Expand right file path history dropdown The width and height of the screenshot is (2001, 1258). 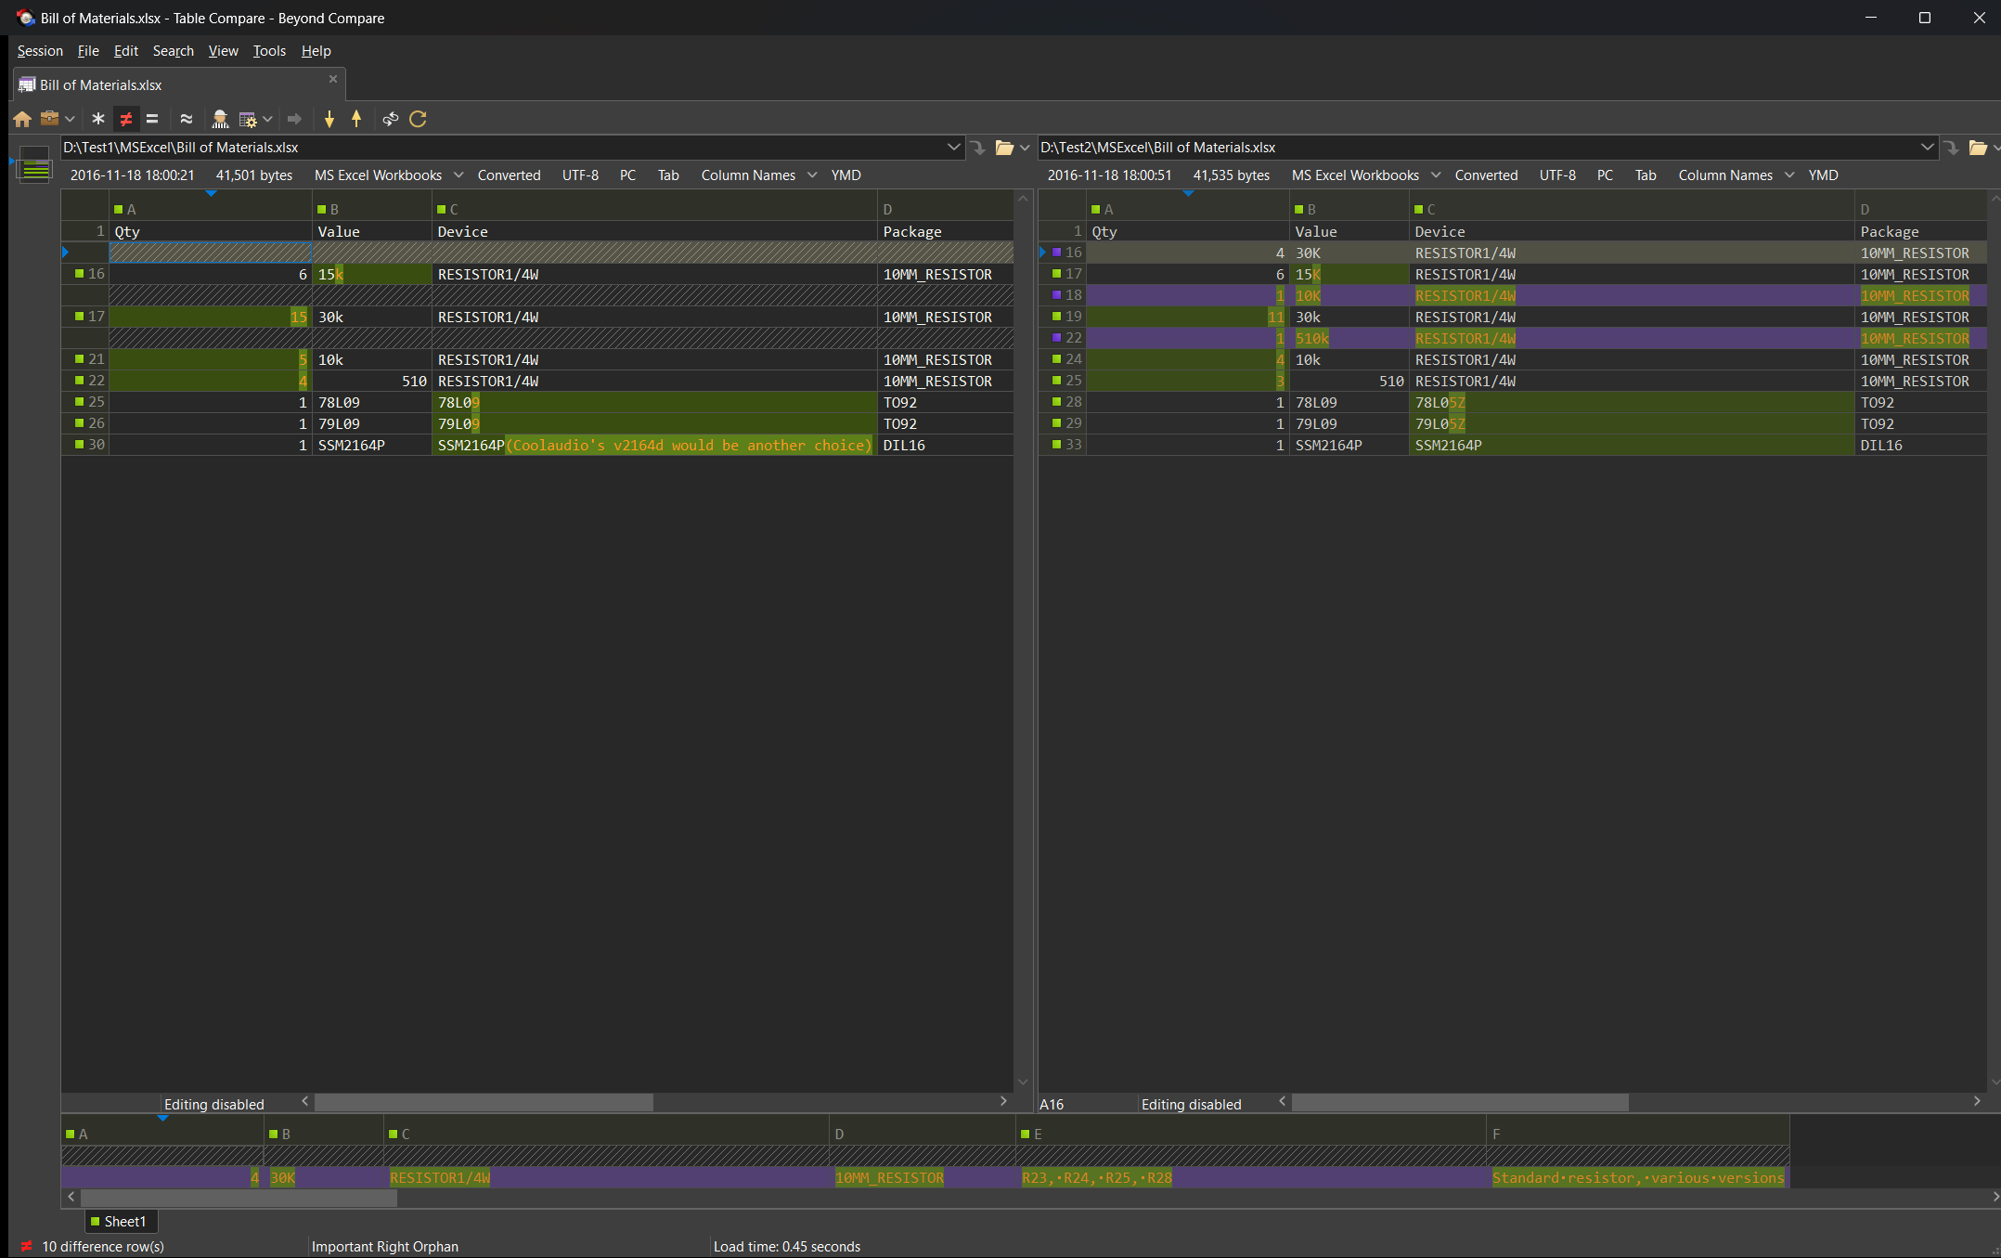(x=1927, y=148)
